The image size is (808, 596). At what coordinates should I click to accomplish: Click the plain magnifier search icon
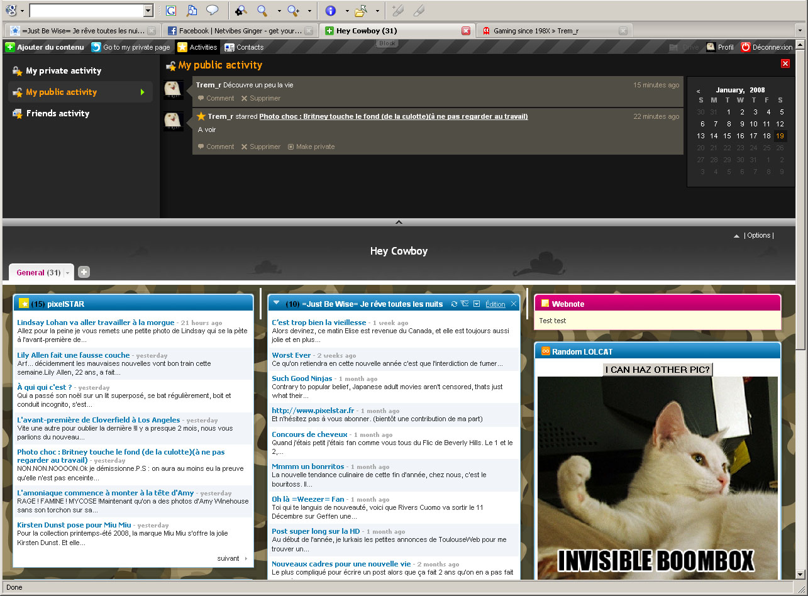coord(262,10)
